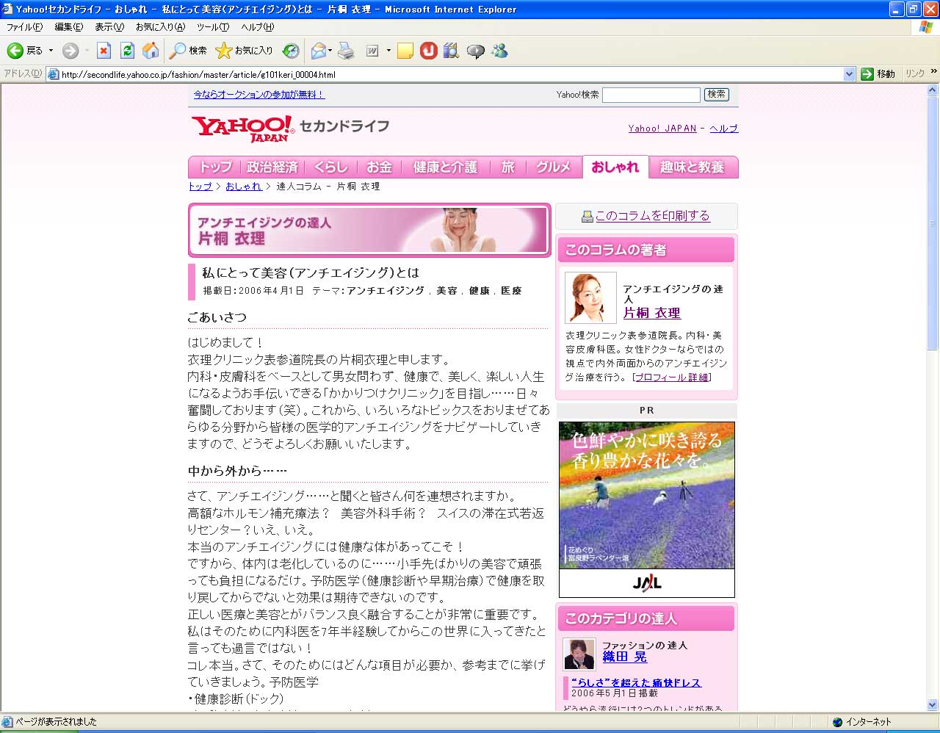
Task: Open the Research books icon
Action: tap(452, 51)
